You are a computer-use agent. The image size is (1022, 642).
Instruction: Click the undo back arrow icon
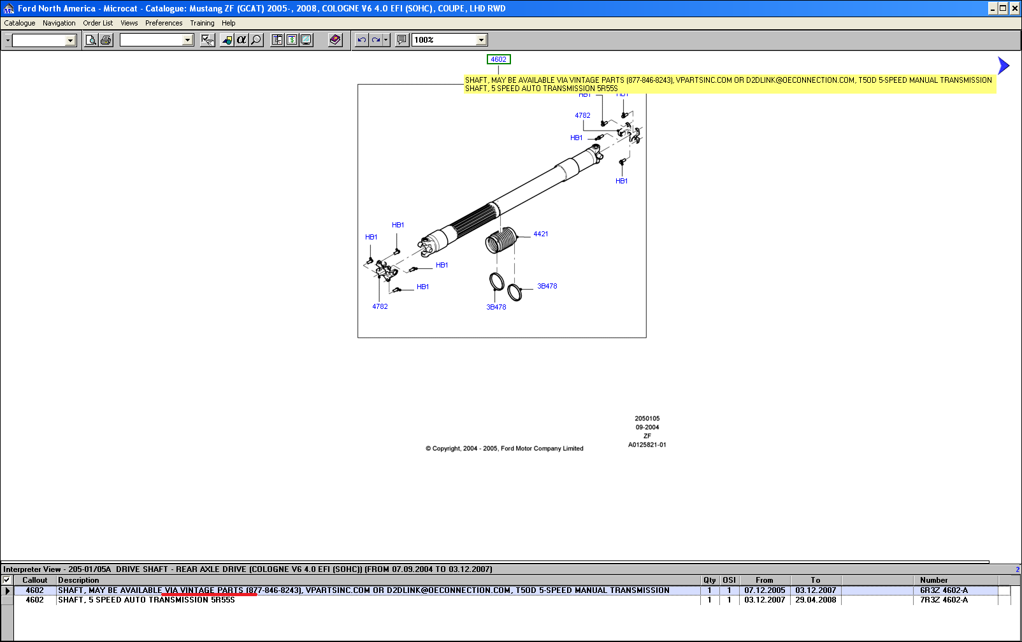coord(362,40)
